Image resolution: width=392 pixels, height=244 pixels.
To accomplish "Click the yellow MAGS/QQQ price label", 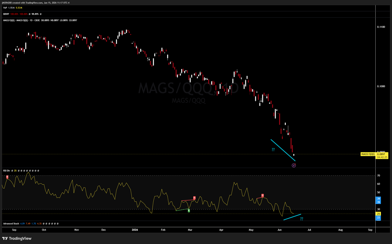I will pyautogui.click(x=368, y=154).
